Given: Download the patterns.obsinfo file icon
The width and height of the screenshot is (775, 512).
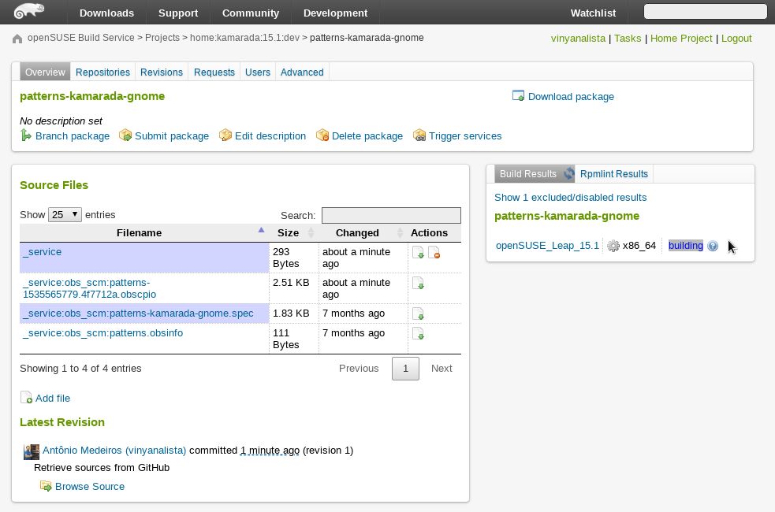Looking at the screenshot, I should coord(418,334).
